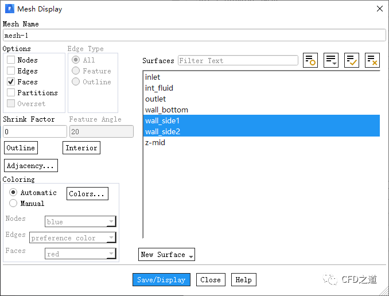
Task: Select Manual coloring radio button
Action: (13, 203)
